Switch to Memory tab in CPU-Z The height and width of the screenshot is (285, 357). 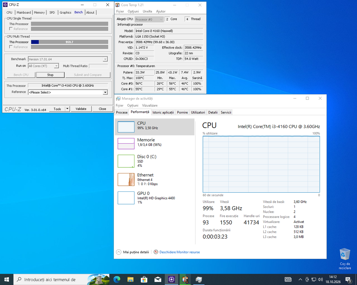[39, 12]
